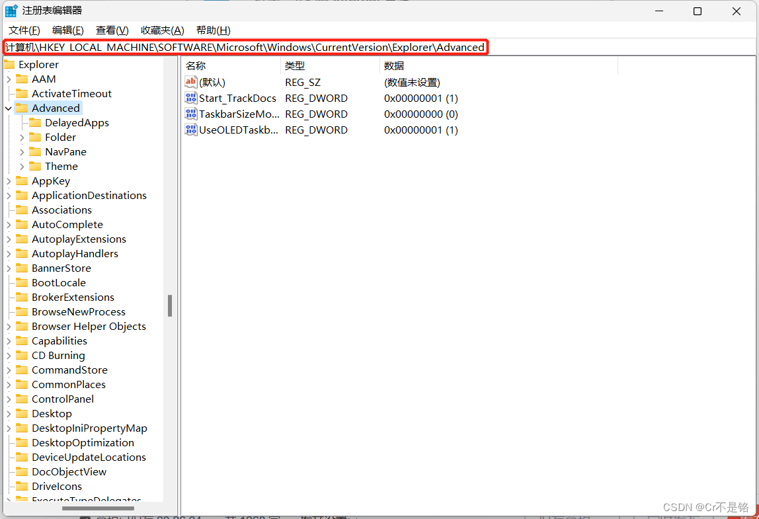Click the (数值未设置) data cell

tap(412, 82)
